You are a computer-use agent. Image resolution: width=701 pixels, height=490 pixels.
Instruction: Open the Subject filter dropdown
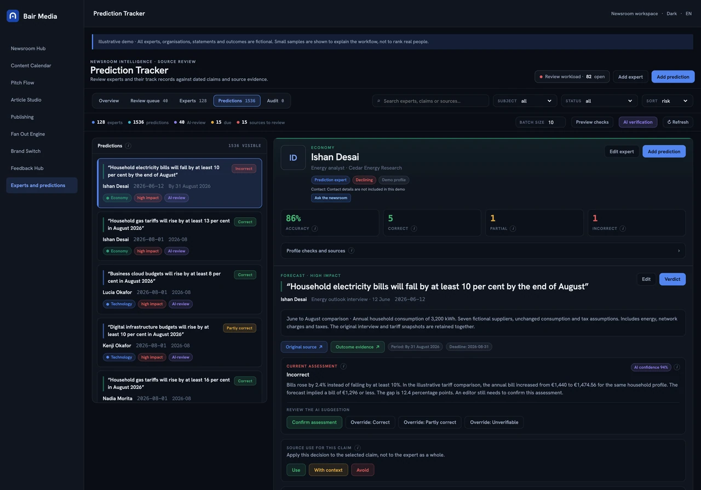click(x=525, y=101)
